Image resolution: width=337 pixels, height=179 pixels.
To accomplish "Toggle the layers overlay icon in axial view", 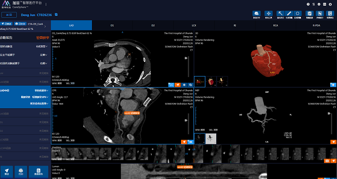I will (x=191, y=85).
